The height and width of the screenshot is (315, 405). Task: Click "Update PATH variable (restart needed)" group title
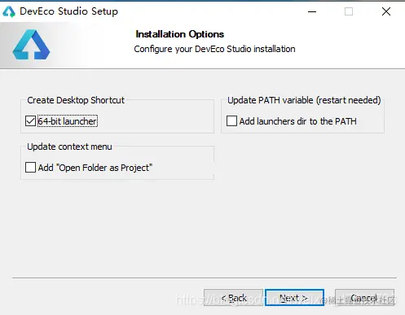click(304, 100)
